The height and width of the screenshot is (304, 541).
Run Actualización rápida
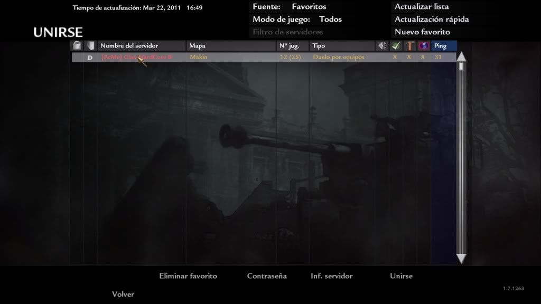432,20
